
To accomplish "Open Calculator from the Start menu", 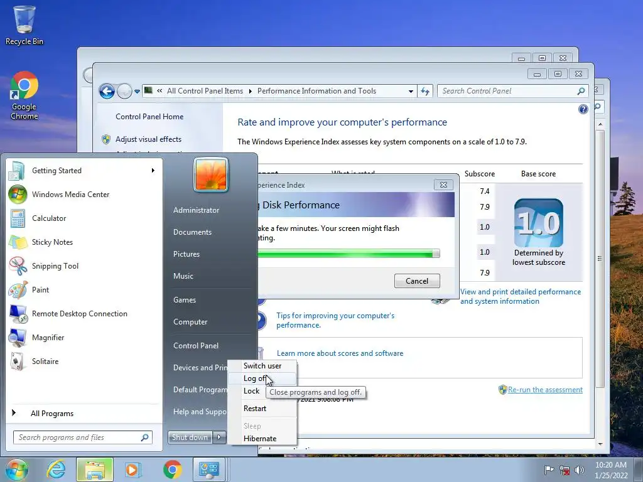I will [49, 218].
